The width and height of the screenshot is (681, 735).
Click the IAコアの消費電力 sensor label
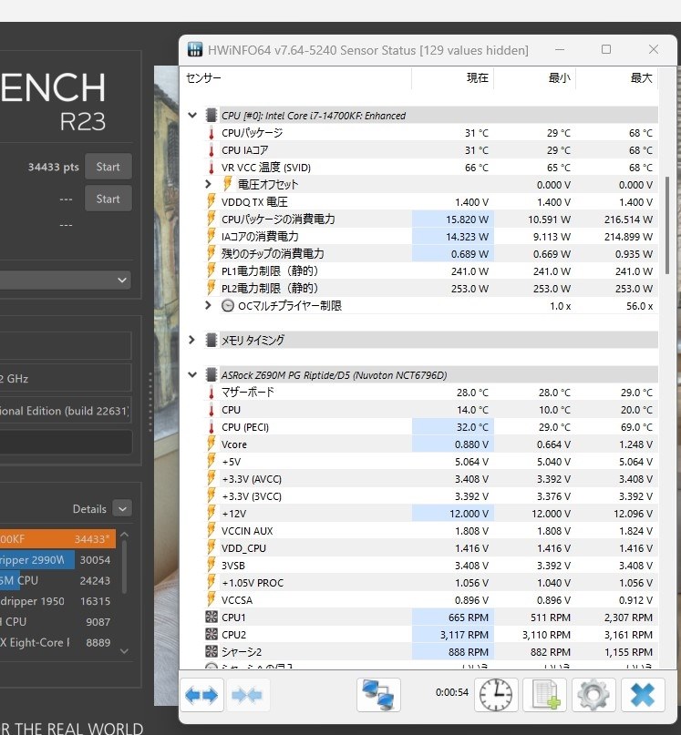(260, 236)
